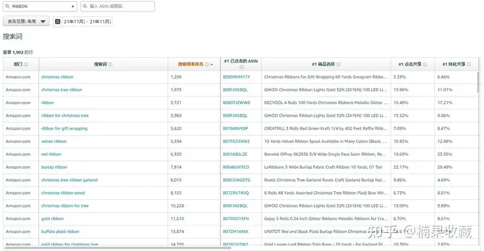Click product title starting with LaRibbons 3 Wide Burlap
The width and height of the screenshot is (484, 251).
323,167
